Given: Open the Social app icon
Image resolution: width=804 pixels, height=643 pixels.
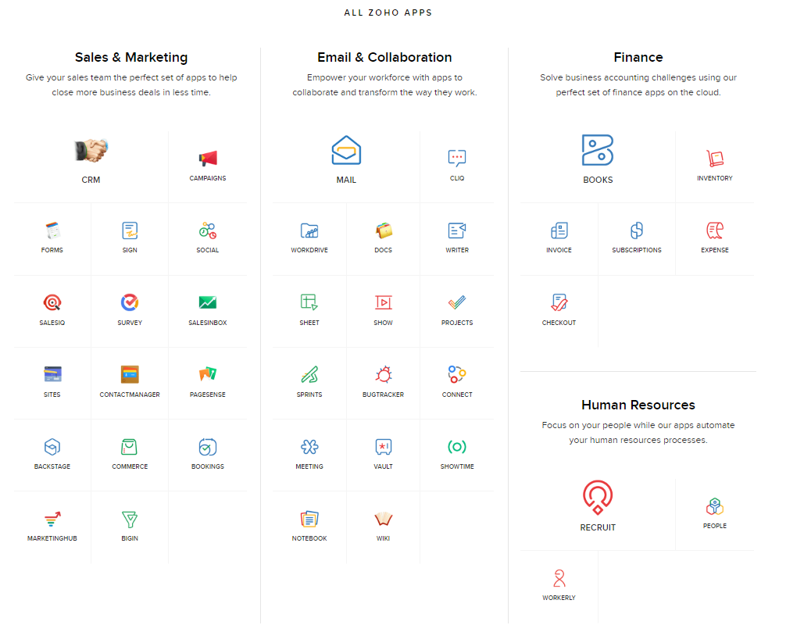Looking at the screenshot, I should click(x=208, y=230).
